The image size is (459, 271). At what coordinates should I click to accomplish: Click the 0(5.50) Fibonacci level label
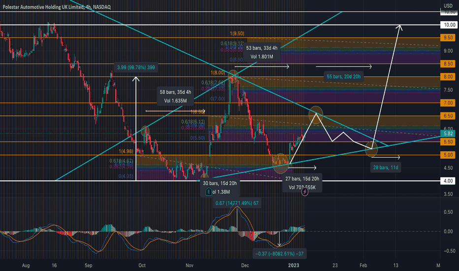pos(197,137)
